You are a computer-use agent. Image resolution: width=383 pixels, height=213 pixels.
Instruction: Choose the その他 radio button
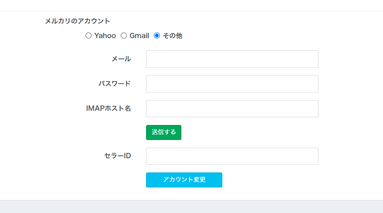157,36
